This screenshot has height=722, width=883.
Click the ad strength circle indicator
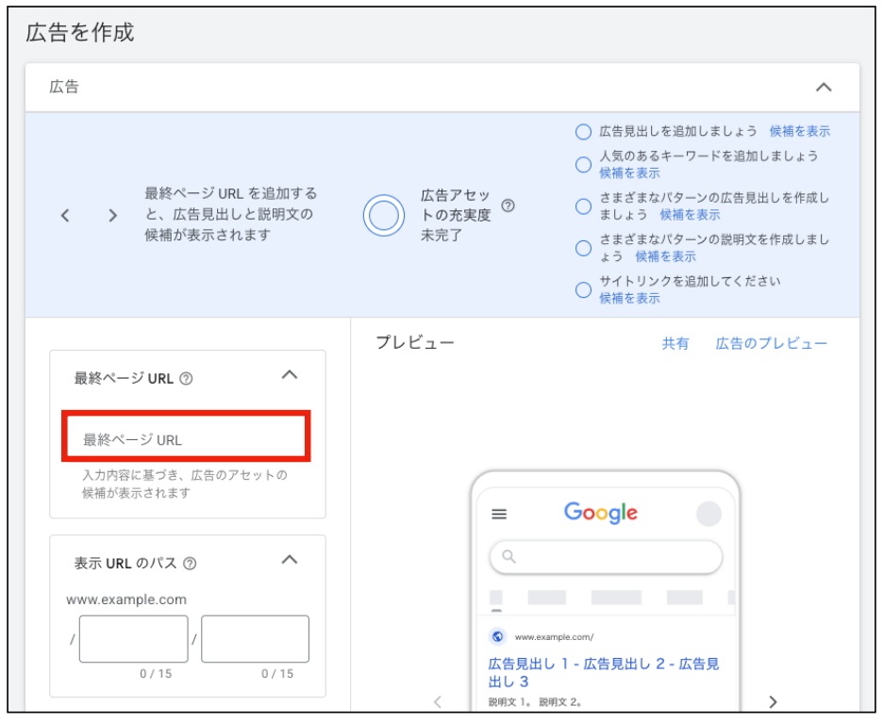pyautogui.click(x=384, y=215)
